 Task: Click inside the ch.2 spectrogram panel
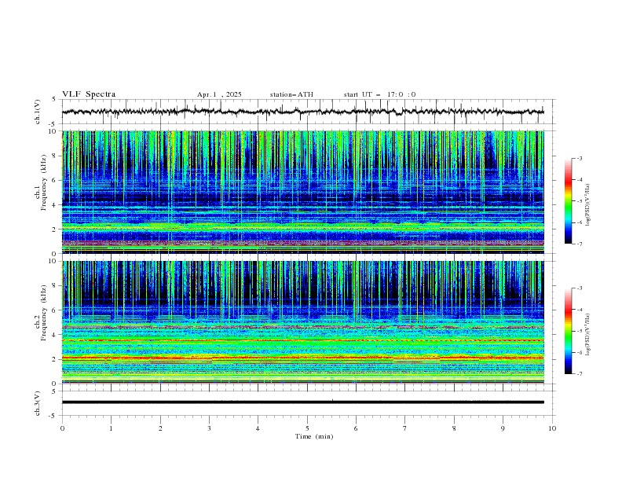pyautogui.click(x=302, y=322)
